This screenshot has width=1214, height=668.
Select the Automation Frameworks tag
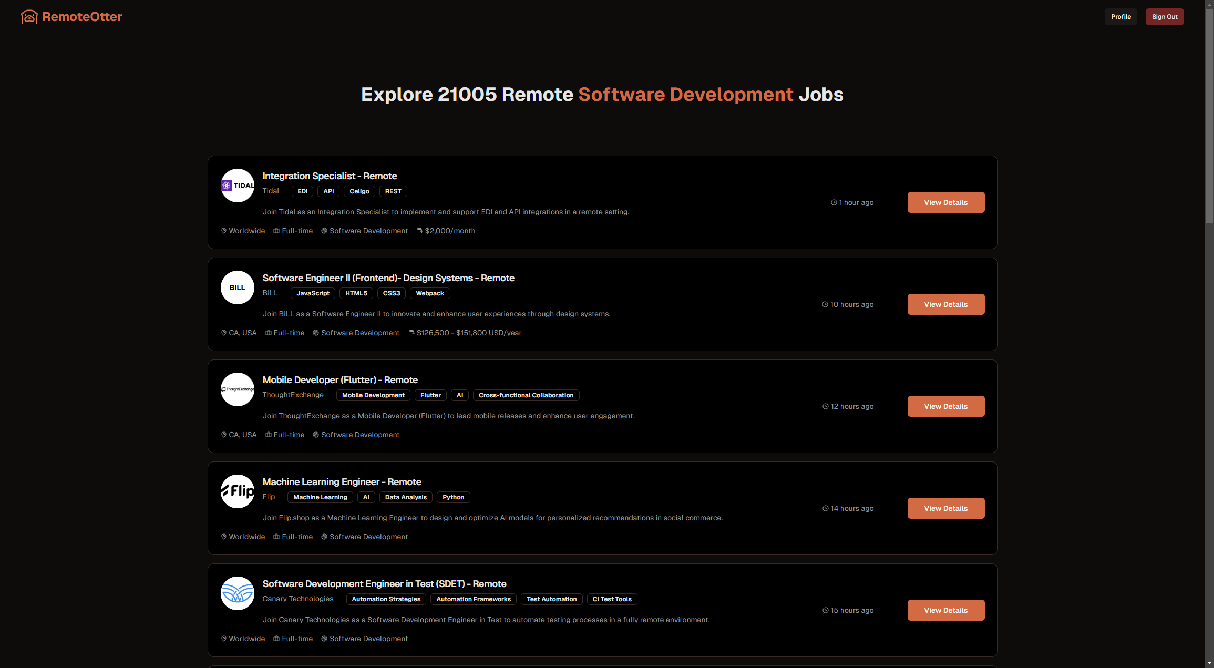[x=474, y=599]
